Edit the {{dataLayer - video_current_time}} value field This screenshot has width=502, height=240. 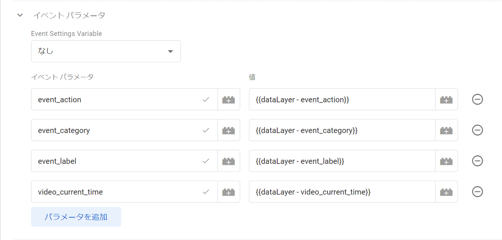click(x=342, y=192)
